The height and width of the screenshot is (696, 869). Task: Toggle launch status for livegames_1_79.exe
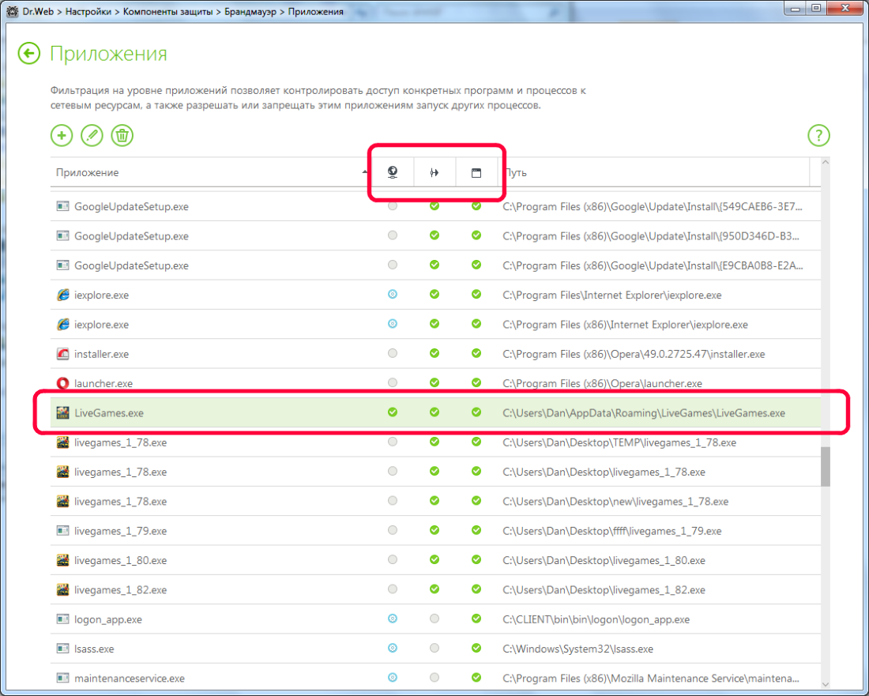434,530
